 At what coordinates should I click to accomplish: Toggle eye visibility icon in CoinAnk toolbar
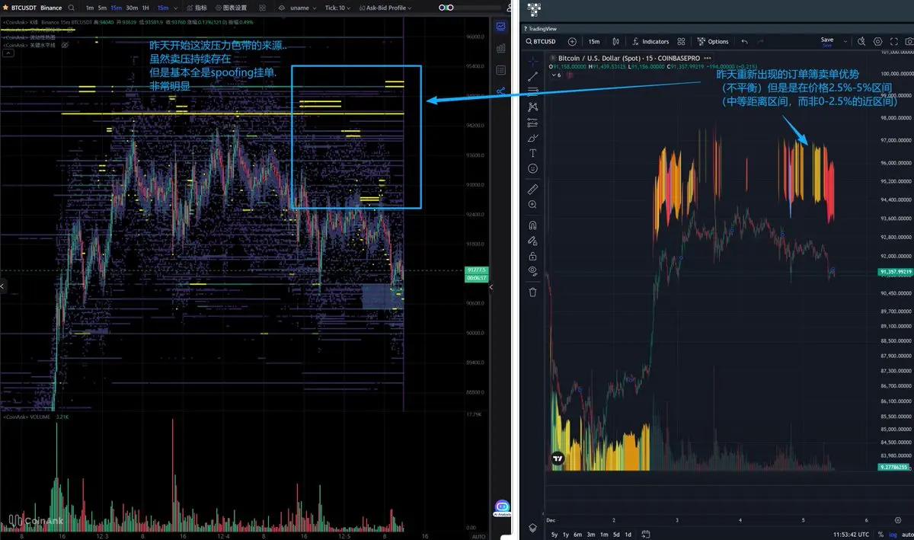click(x=282, y=8)
